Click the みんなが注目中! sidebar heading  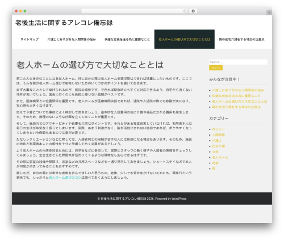tap(224, 79)
